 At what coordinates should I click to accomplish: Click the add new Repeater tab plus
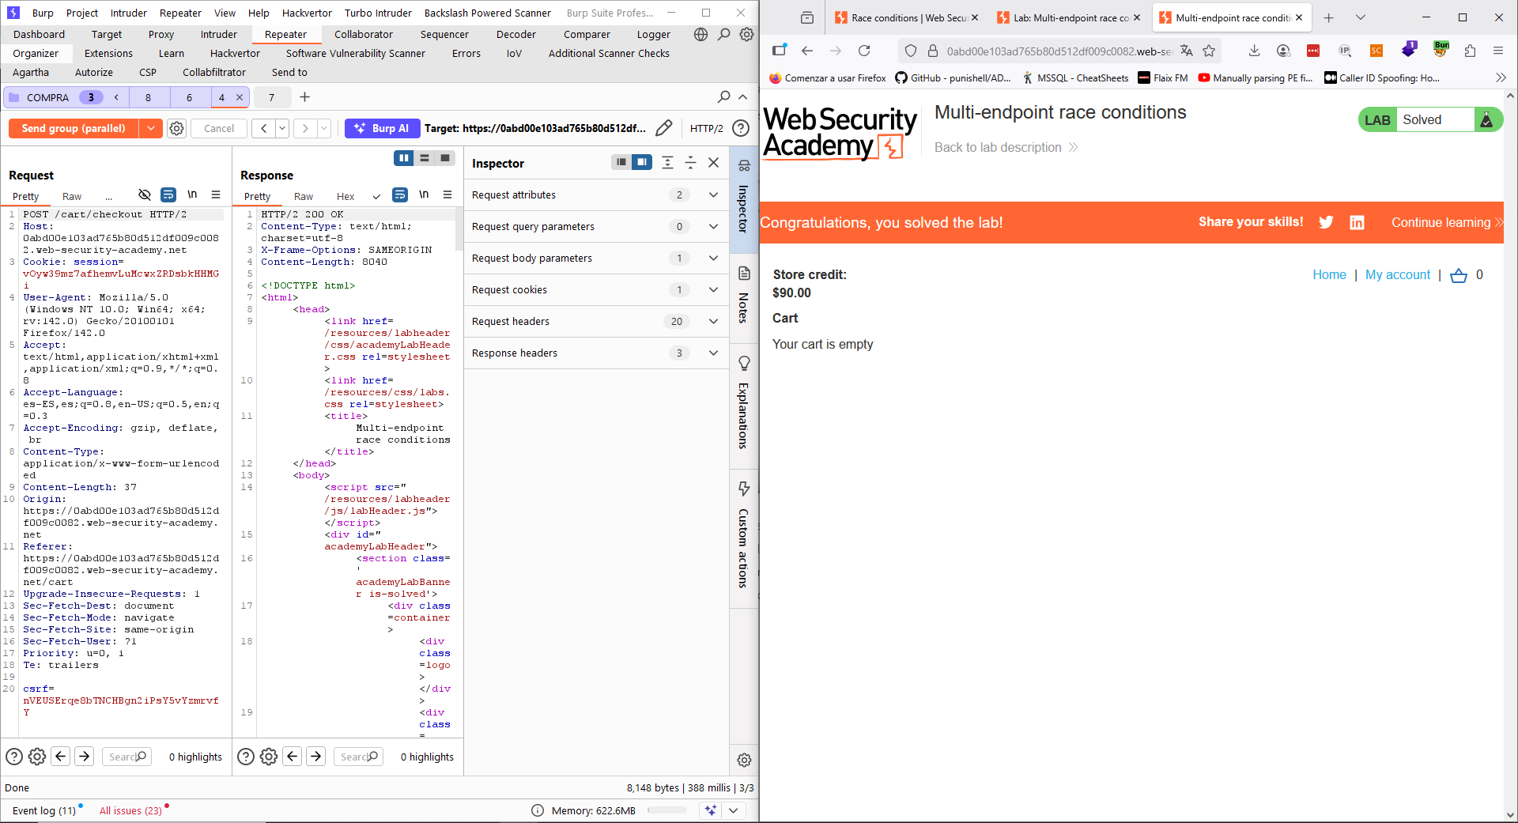(305, 97)
